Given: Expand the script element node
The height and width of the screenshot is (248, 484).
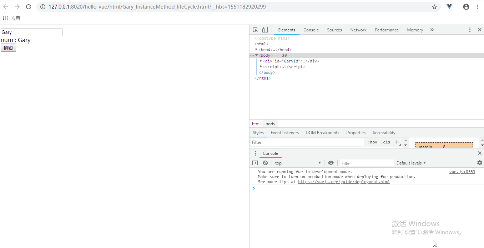Looking at the screenshot, I should pyautogui.click(x=261, y=67).
